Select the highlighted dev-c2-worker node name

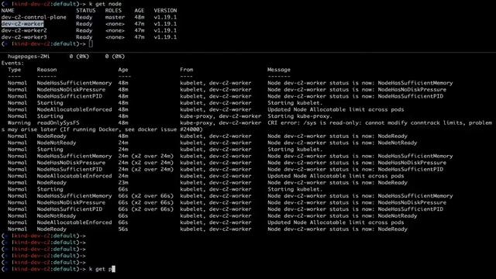(x=22, y=24)
